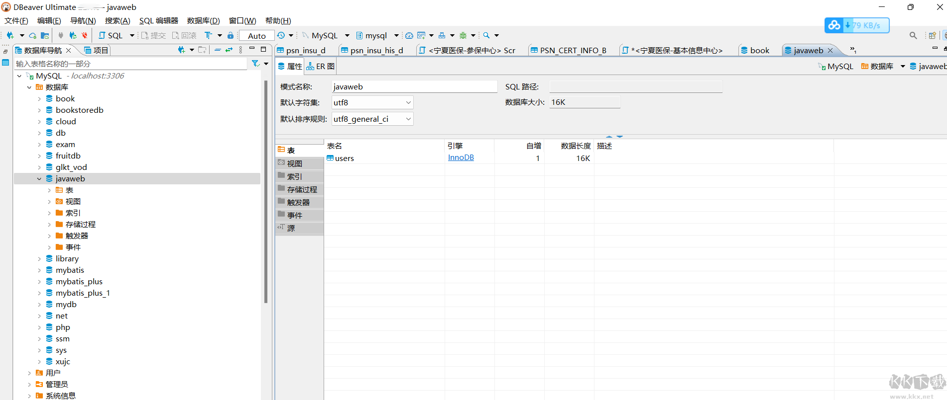
Task: Open the utf8_general_ci collation dropdown
Action: (x=408, y=119)
